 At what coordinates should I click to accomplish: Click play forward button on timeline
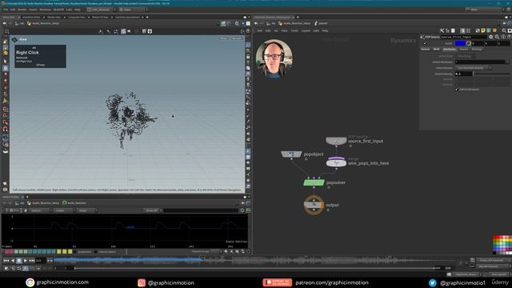pyautogui.click(x=25, y=261)
